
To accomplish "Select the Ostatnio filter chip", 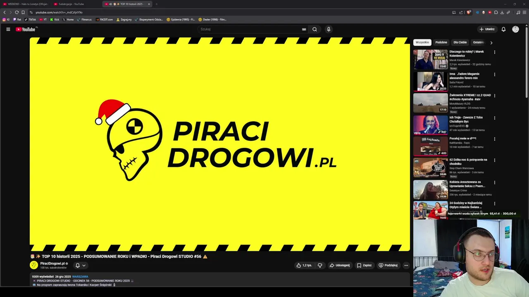I will click(x=478, y=42).
